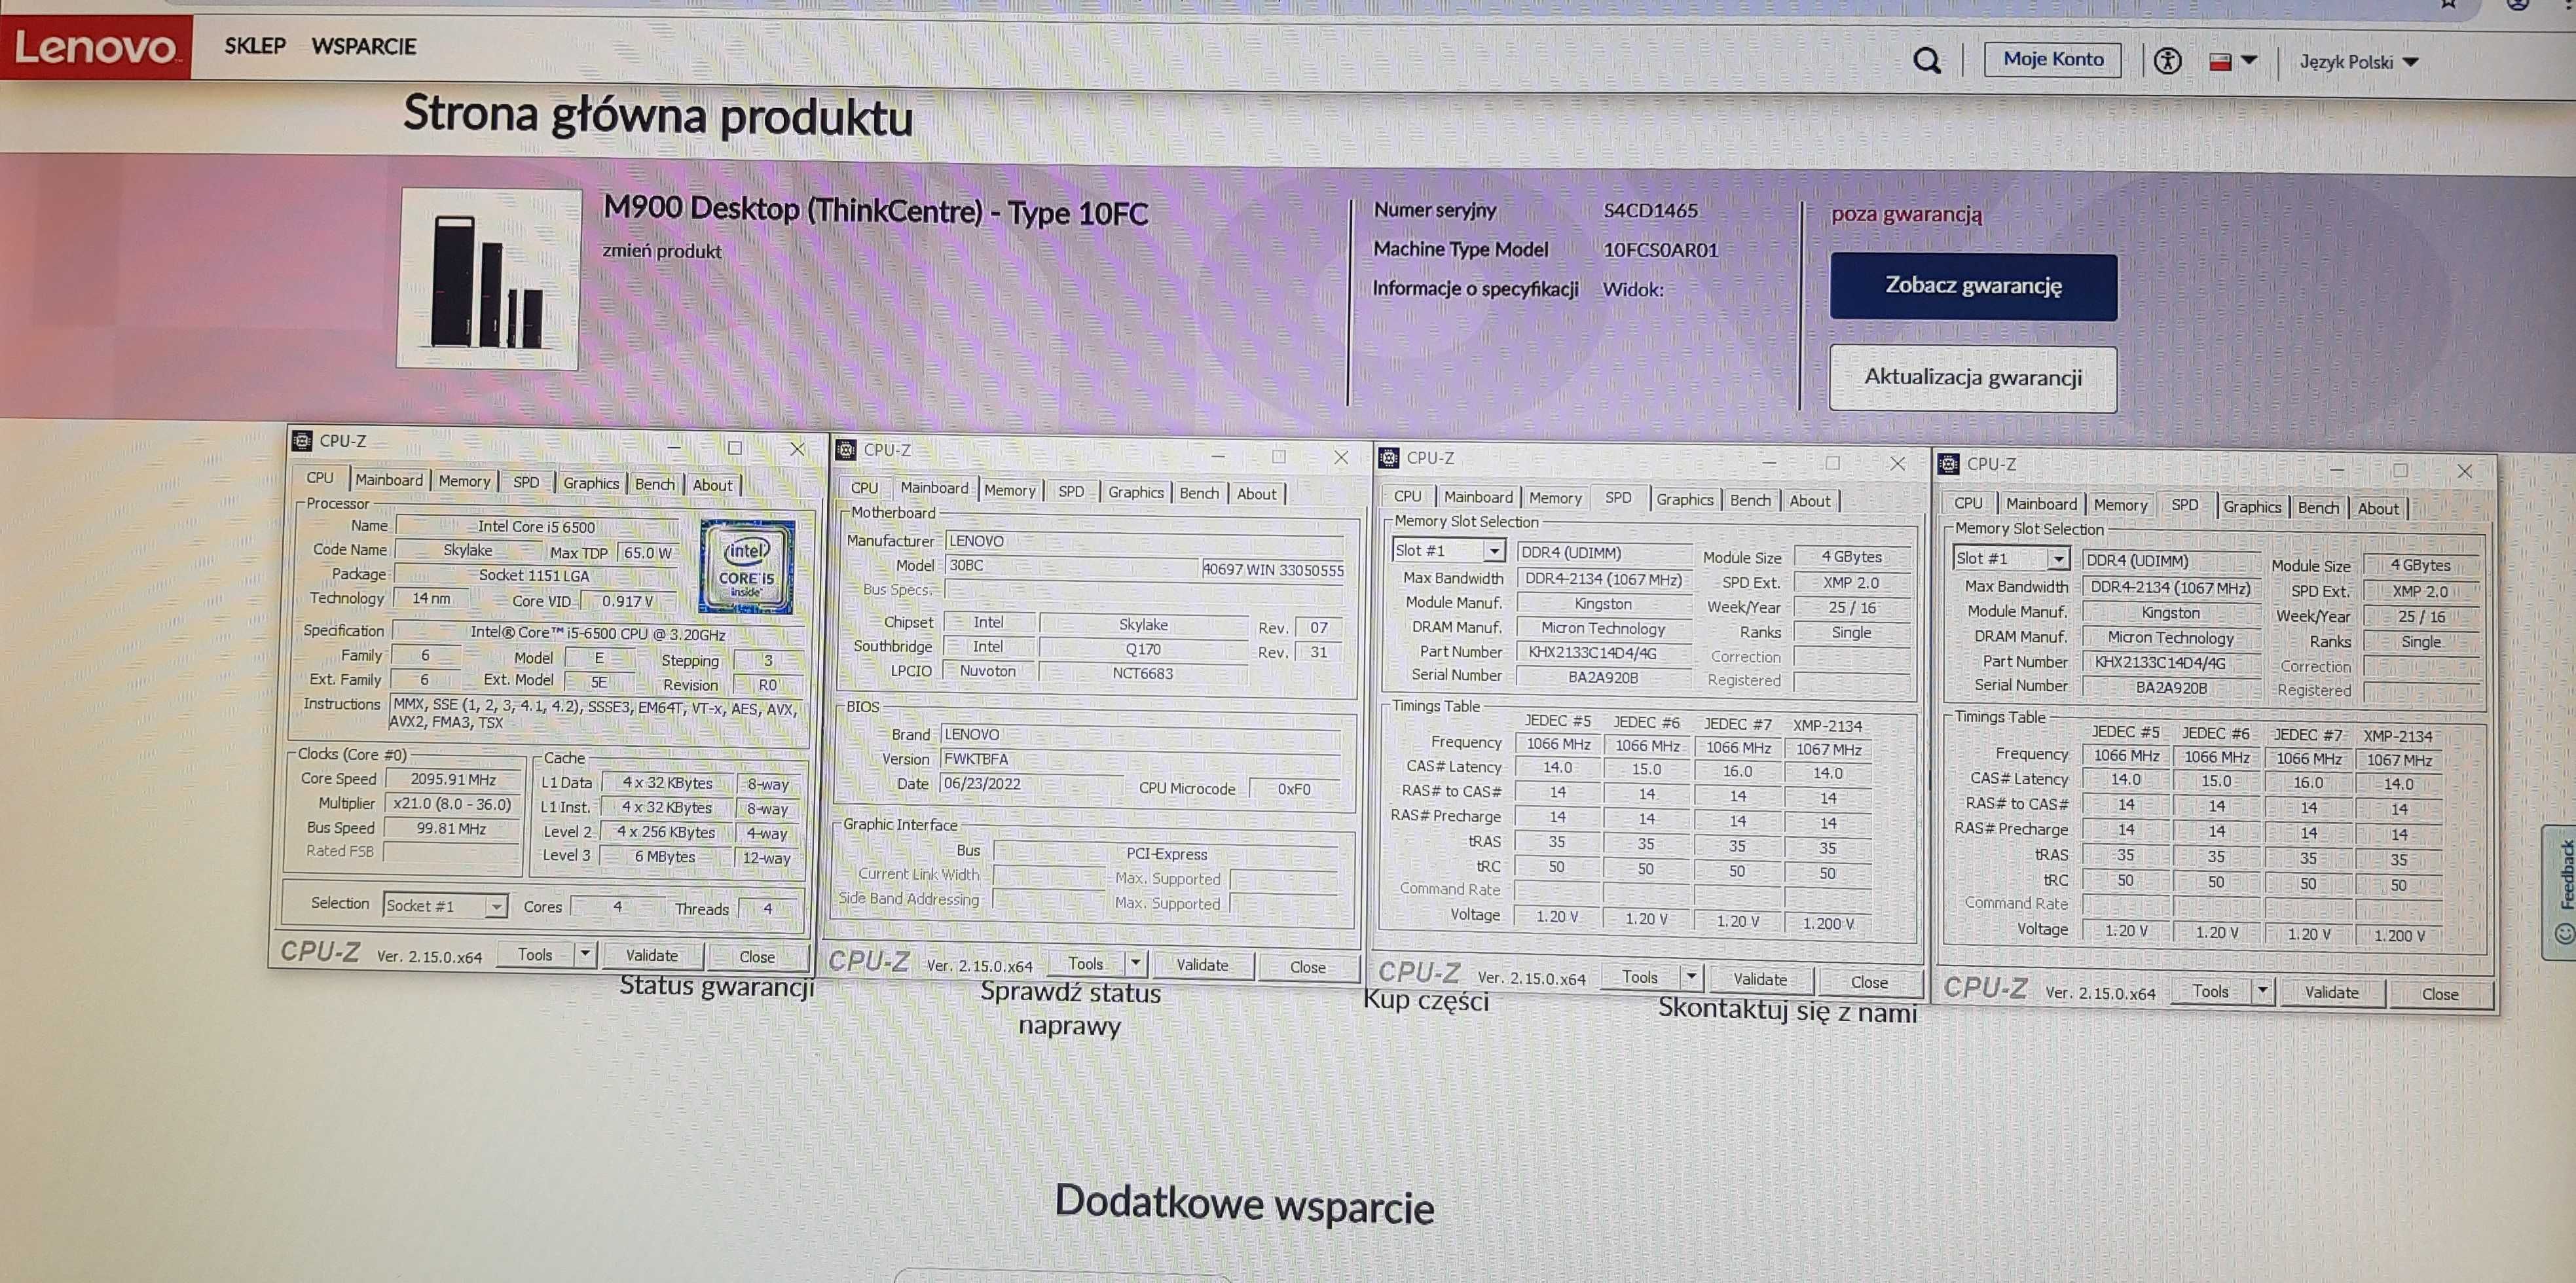Screen dimensions: 2576x1283
Task: Click the Intel Core i5 6500 name field
Action: pos(536,526)
